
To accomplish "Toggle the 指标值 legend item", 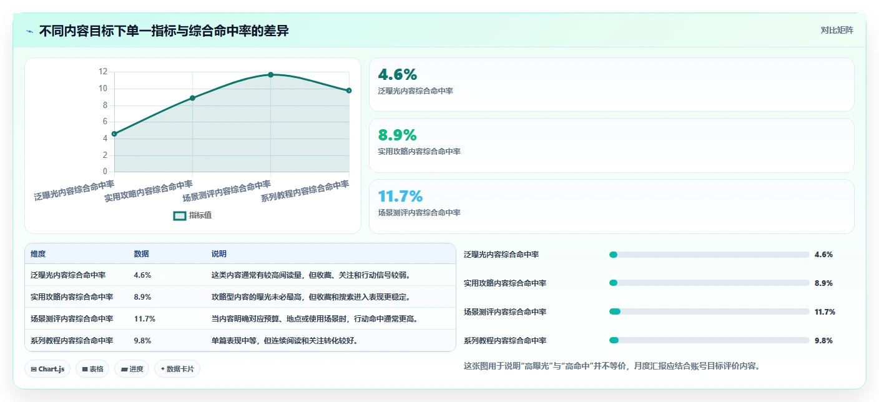I will [192, 215].
